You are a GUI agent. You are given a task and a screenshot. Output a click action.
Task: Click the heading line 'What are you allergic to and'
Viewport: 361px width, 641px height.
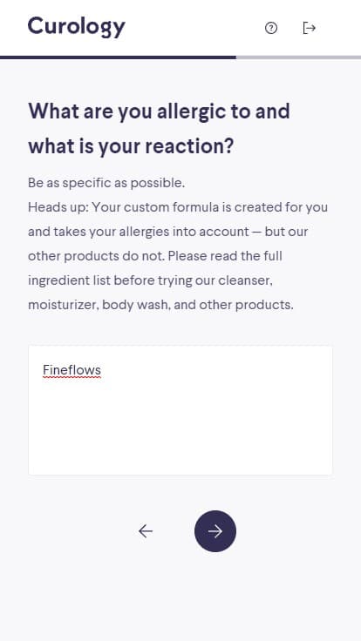159,111
